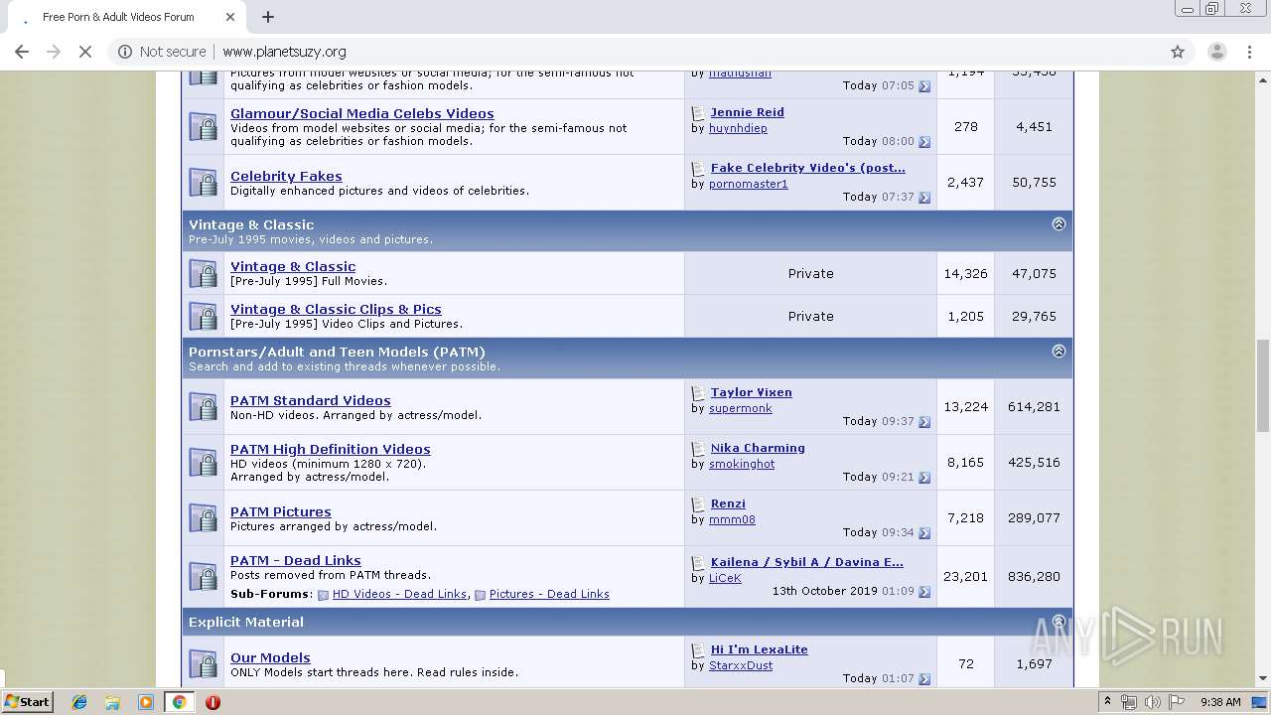The width and height of the screenshot is (1271, 715).
Task: Click forum status icon for PATM Pictures
Action: tap(204, 518)
